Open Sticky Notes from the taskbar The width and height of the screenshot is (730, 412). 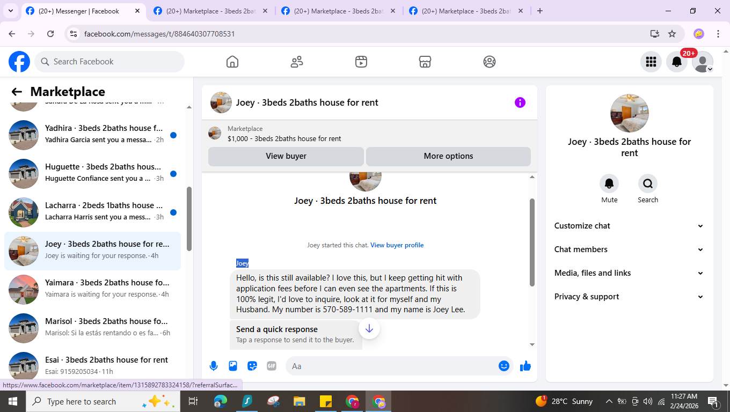[326, 401]
